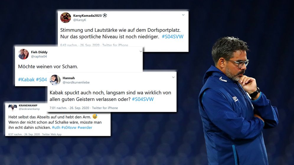Open the @KarsyK handle
The image size is (294, 165).
(79, 20)
